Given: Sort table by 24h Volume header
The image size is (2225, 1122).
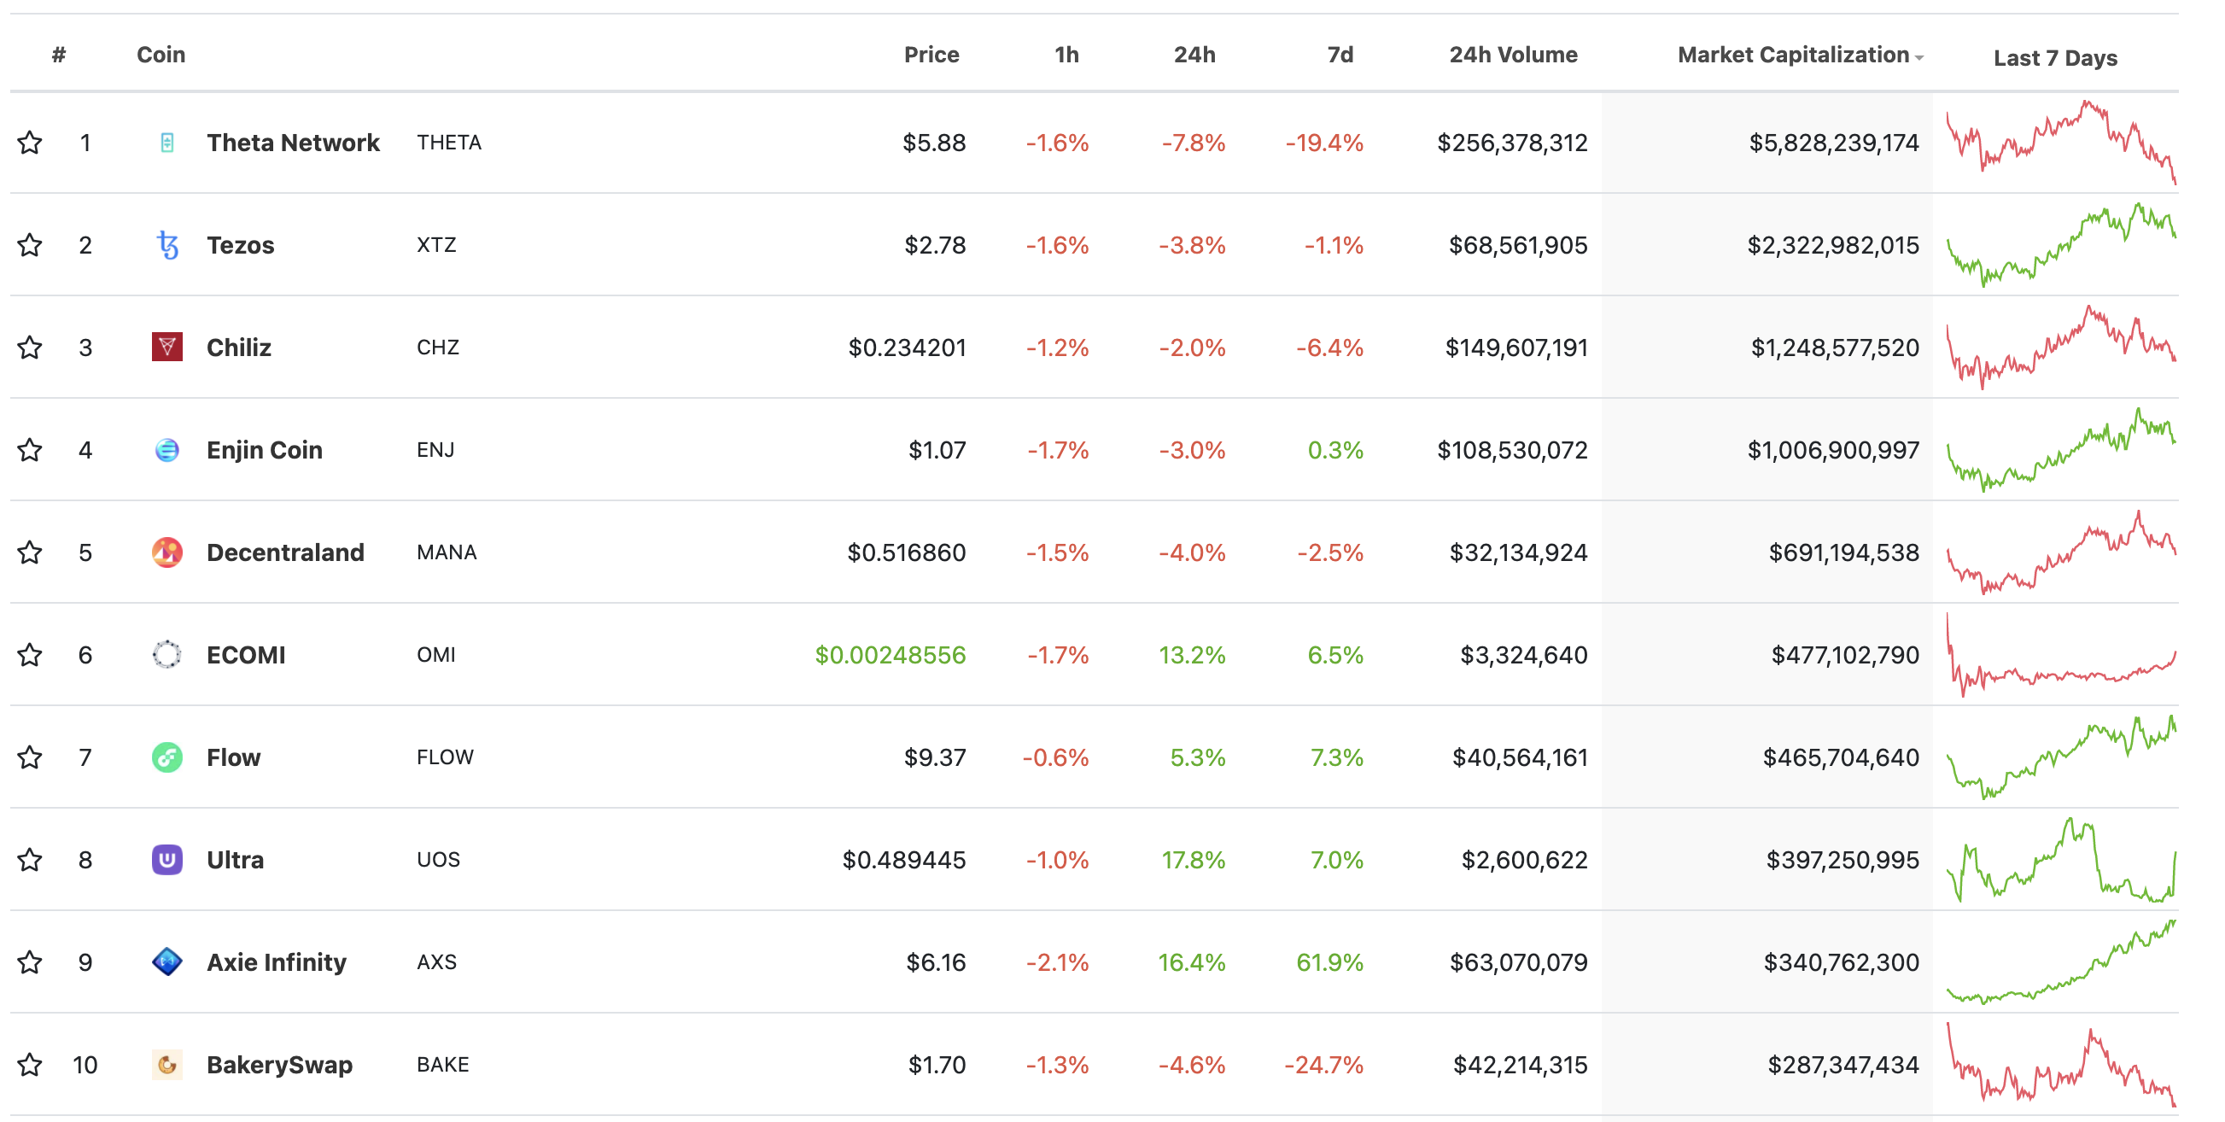Looking at the screenshot, I should pyautogui.click(x=1512, y=56).
